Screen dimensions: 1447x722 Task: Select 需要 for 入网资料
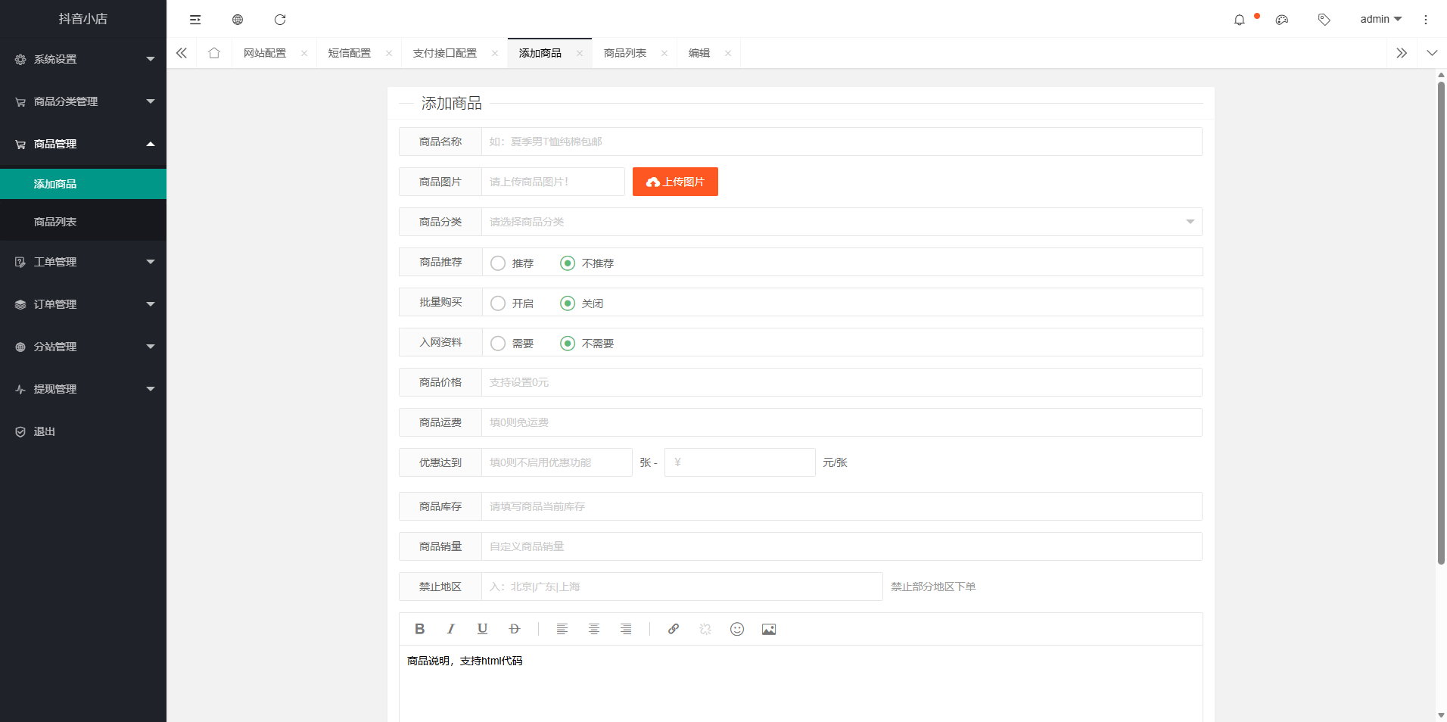497,343
